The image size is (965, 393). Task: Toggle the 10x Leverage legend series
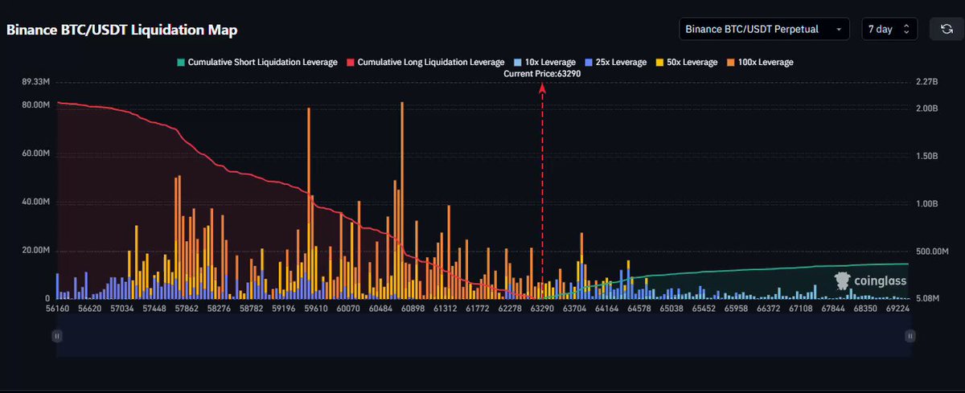(x=543, y=62)
